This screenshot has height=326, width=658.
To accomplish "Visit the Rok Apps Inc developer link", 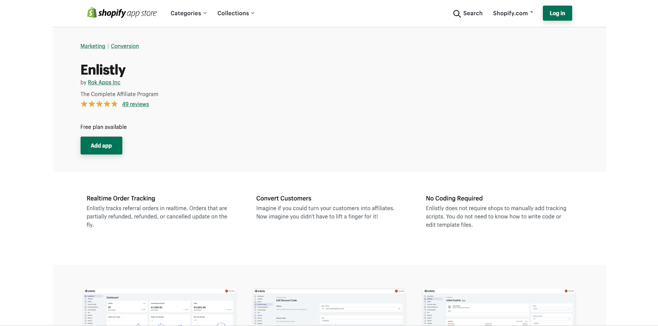I will 104,82.
